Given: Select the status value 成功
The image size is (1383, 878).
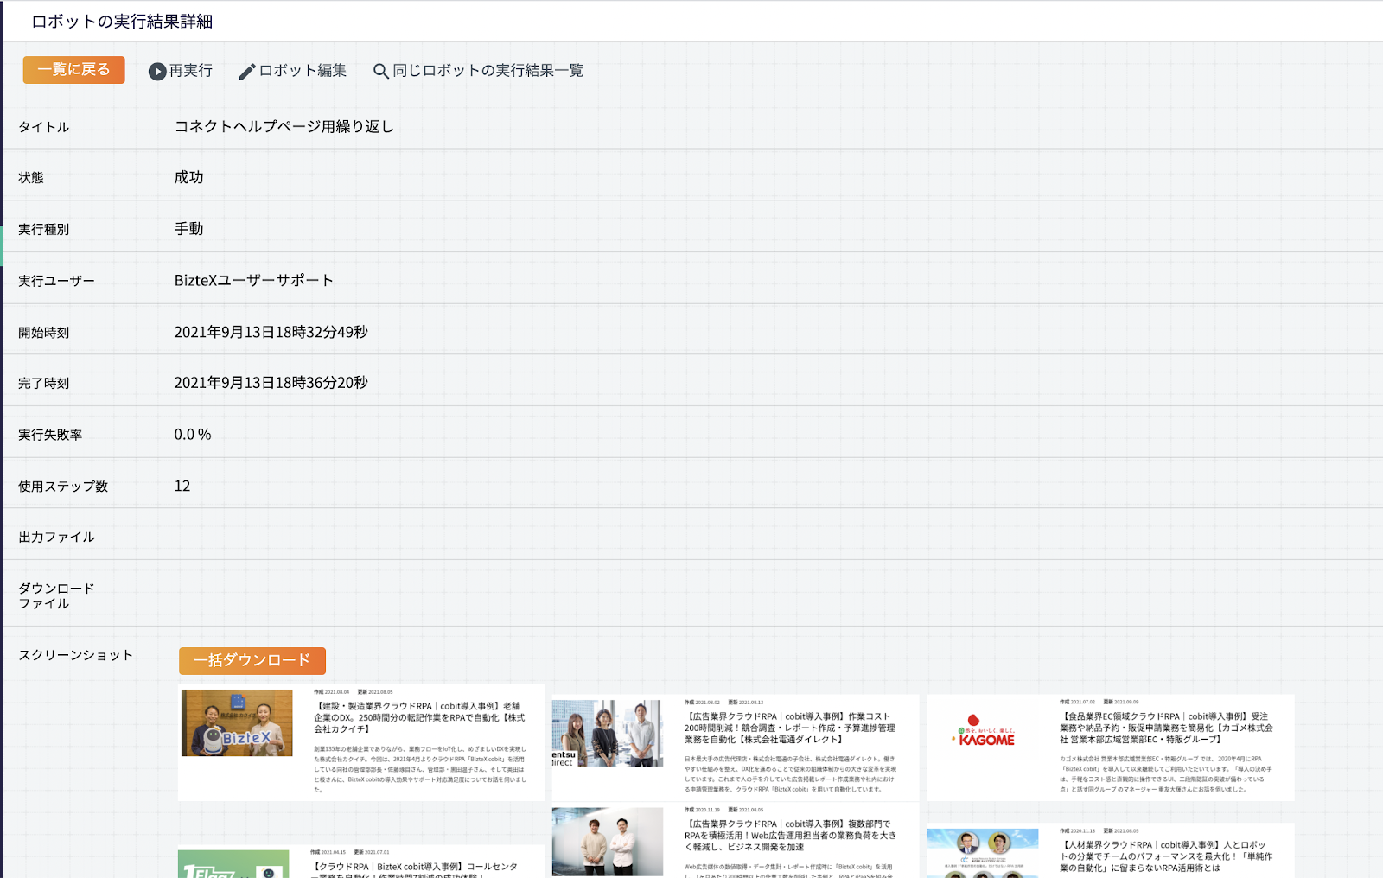Looking at the screenshot, I should 188,177.
